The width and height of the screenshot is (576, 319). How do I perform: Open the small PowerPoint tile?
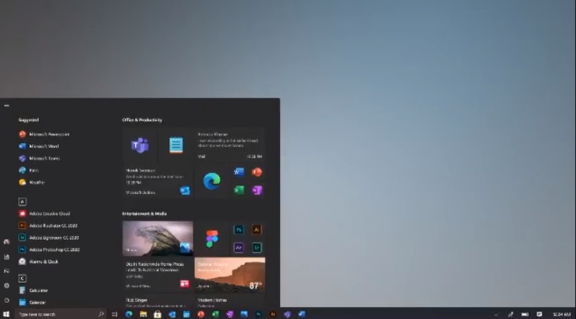[257, 172]
